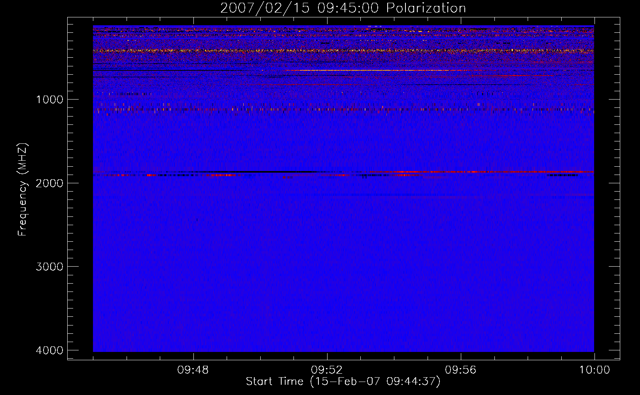Click the 09:52 time tick label
Screen dimensions: 640x395
(x=327, y=370)
